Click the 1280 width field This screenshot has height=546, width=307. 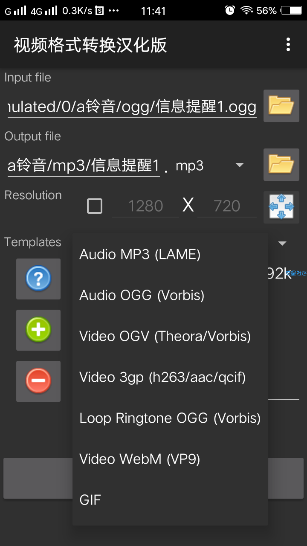click(x=145, y=206)
